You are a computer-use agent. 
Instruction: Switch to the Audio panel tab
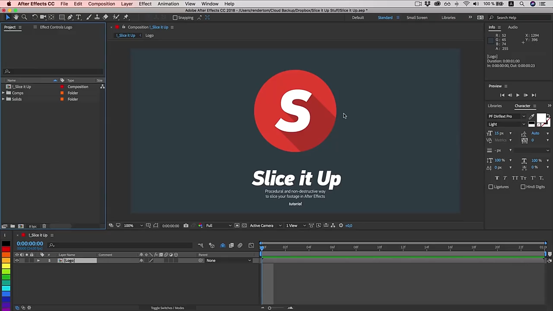[x=513, y=27]
